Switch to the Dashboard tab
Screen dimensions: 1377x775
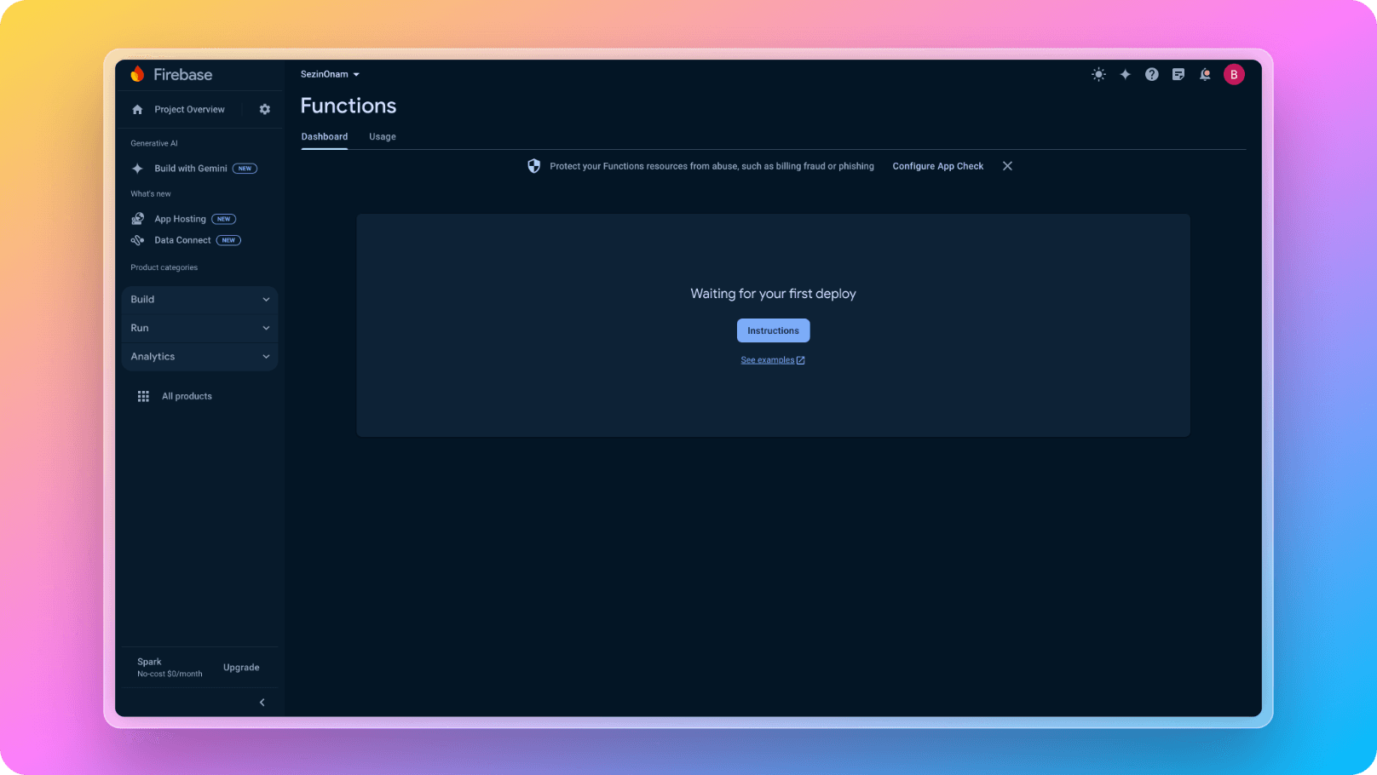point(325,136)
